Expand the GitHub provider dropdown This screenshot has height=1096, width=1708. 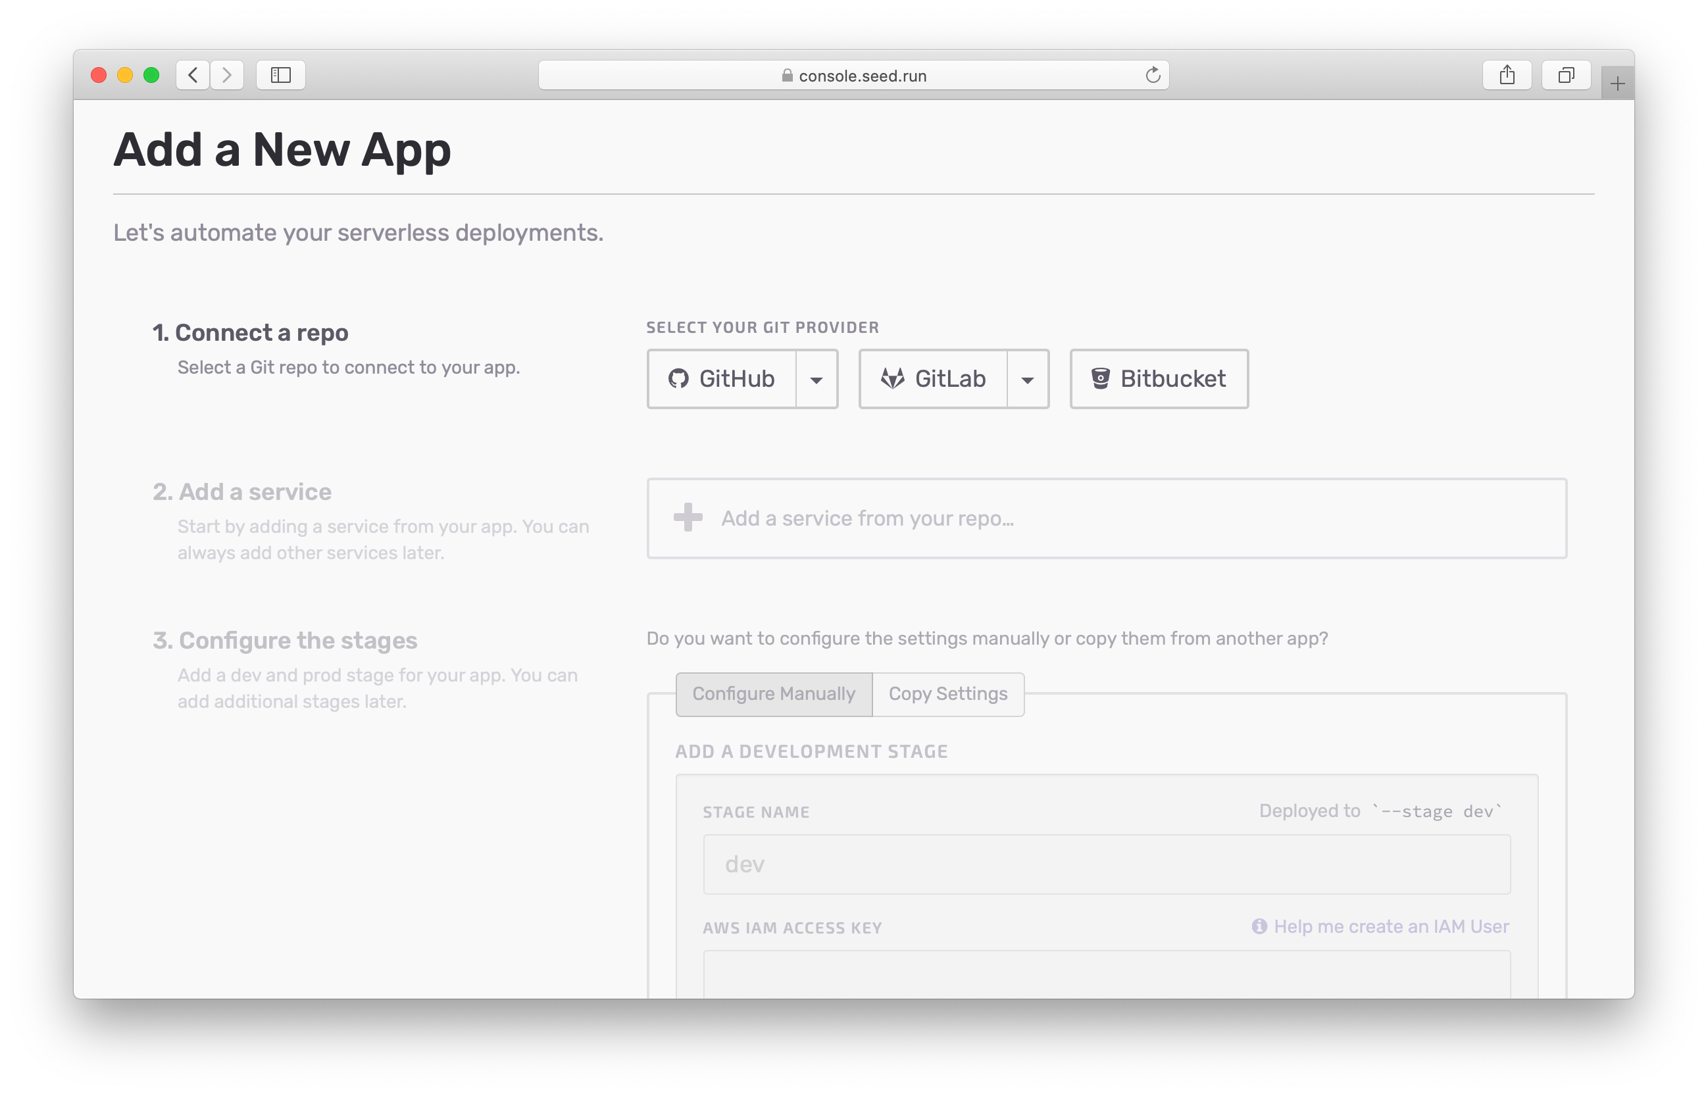(x=816, y=380)
